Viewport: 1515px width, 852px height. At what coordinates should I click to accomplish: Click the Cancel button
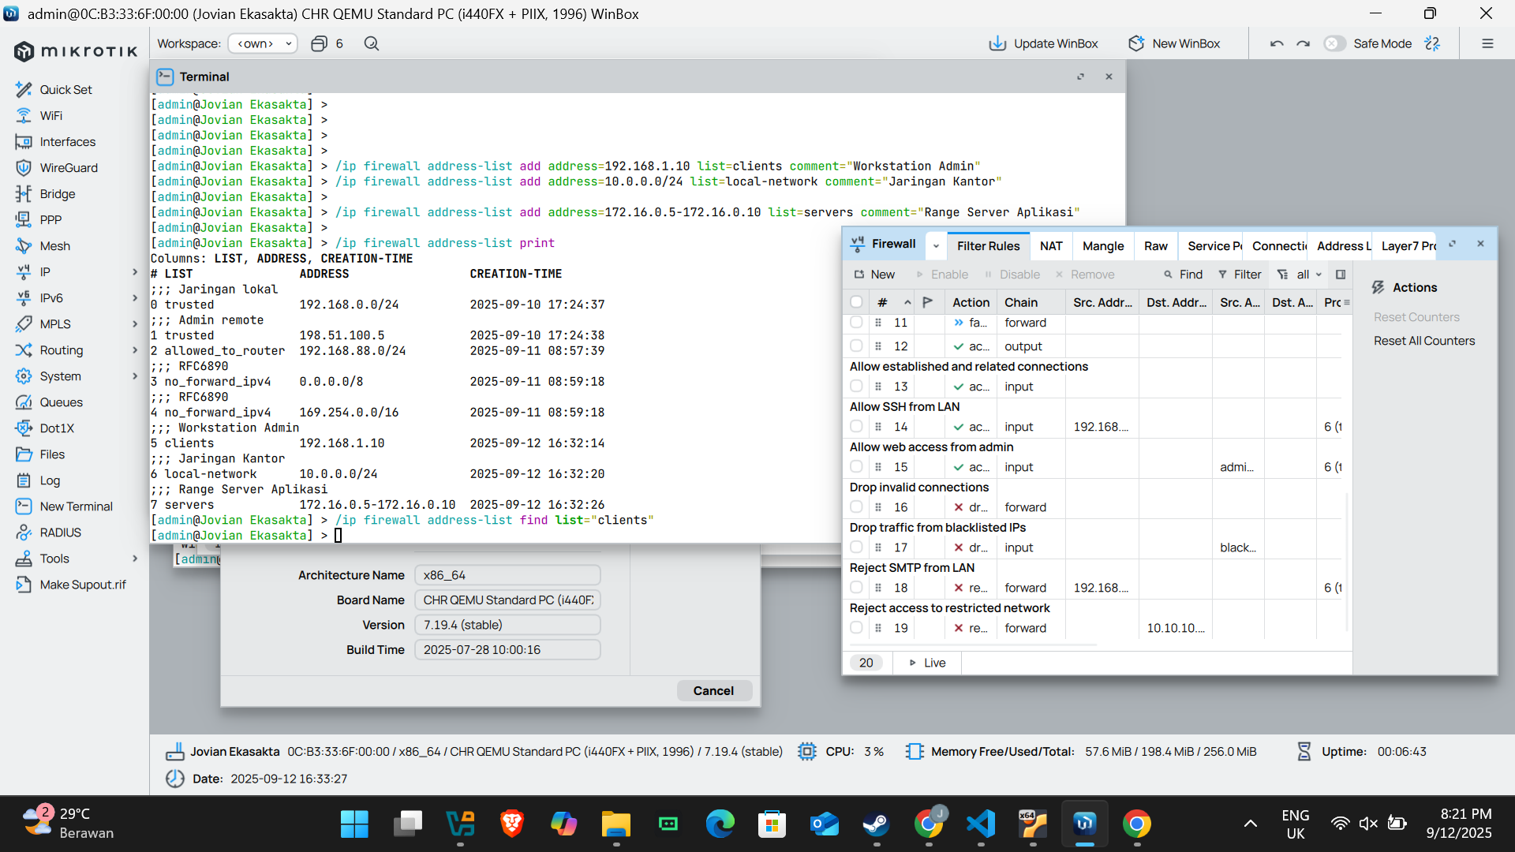713,691
